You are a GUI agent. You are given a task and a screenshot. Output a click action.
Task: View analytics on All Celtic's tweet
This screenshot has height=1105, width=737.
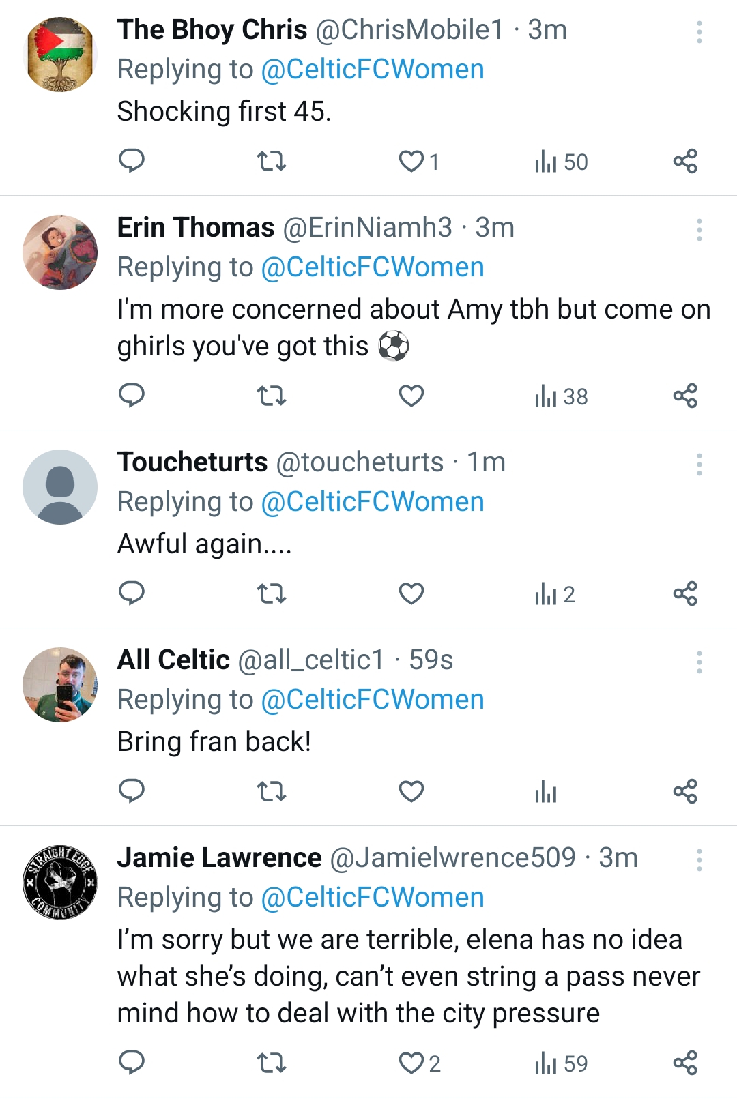pos(546,791)
